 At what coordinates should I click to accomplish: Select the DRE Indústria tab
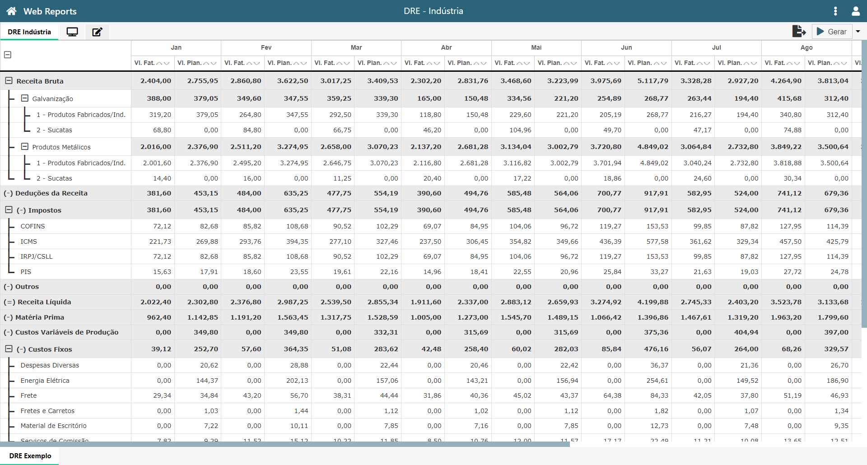pyautogui.click(x=29, y=32)
